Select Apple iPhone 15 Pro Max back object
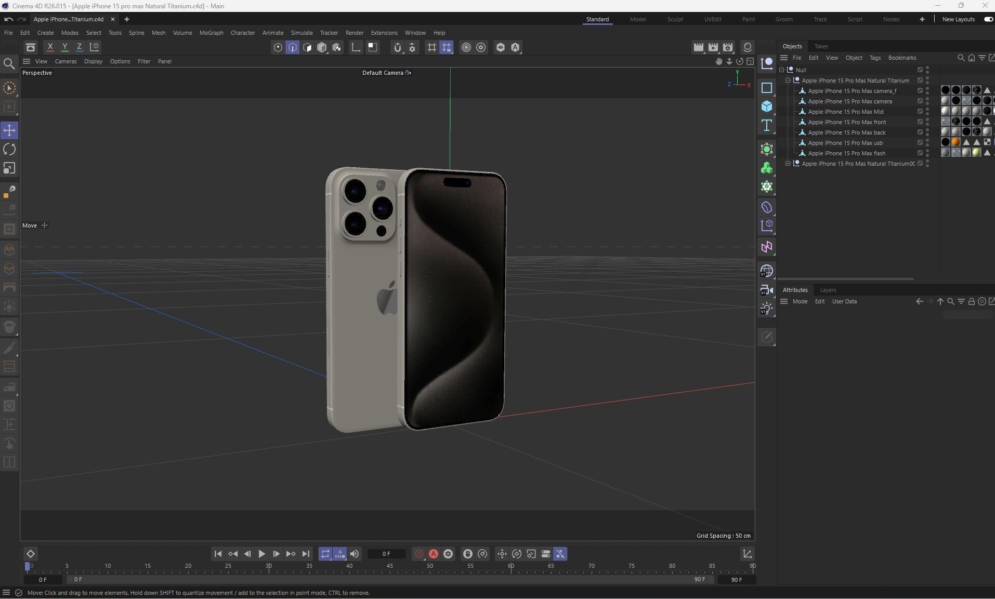The image size is (995, 599). tap(846, 132)
